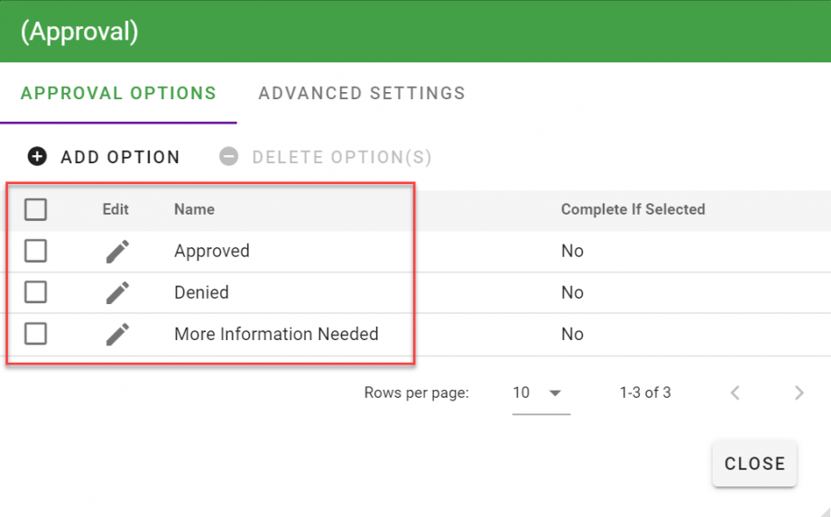Expand the Rows per page dropdown arrow
This screenshot has width=831, height=517.
click(555, 393)
